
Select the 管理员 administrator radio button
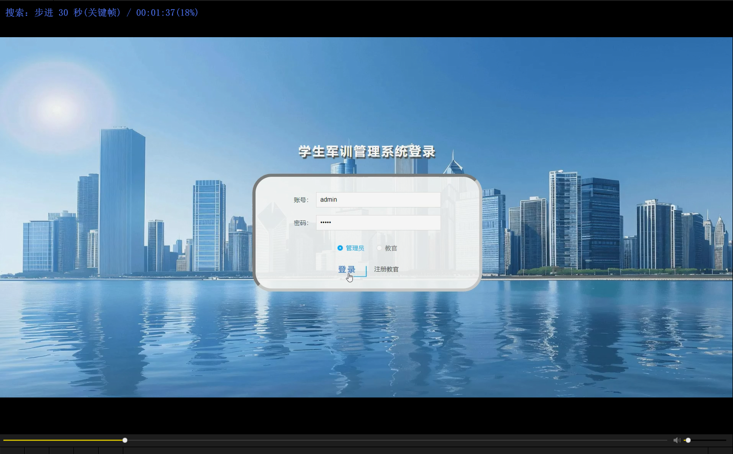(340, 248)
